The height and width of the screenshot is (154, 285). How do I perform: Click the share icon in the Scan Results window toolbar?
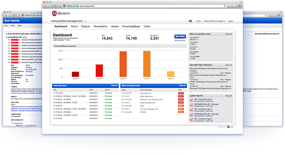pyautogui.click(x=14, y=15)
